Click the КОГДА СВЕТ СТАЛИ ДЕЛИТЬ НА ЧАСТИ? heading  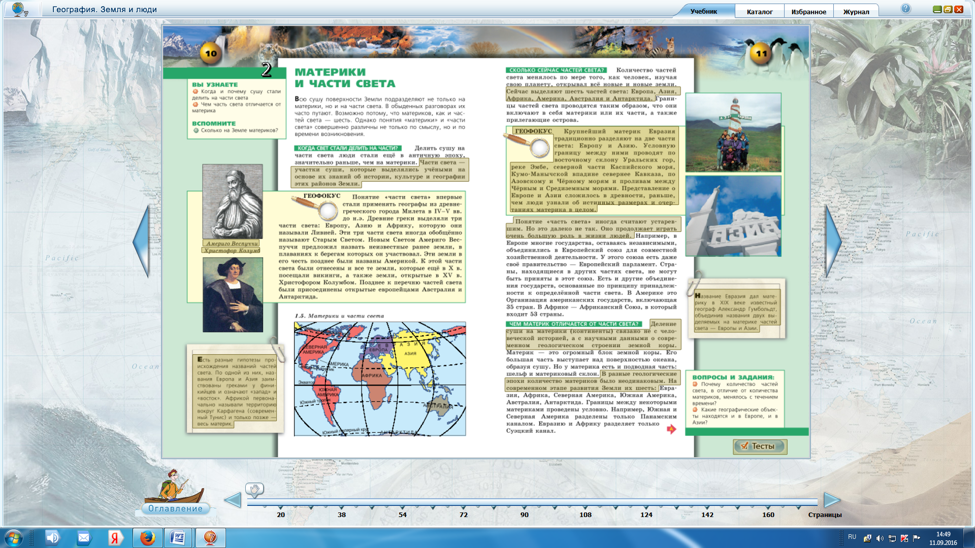(x=348, y=148)
